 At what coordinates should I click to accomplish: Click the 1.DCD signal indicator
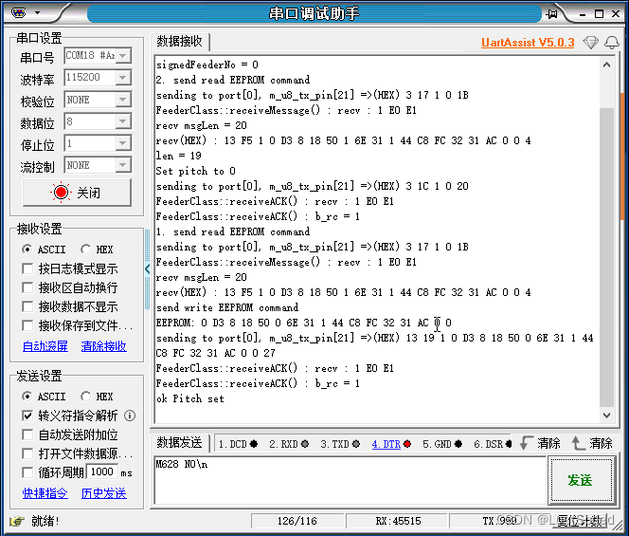click(x=238, y=444)
